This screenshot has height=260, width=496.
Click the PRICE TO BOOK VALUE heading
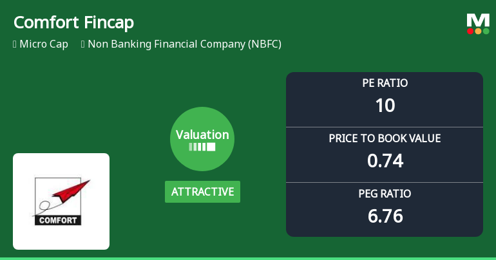[385, 138]
